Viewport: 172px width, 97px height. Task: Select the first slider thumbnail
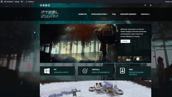coord(122,59)
